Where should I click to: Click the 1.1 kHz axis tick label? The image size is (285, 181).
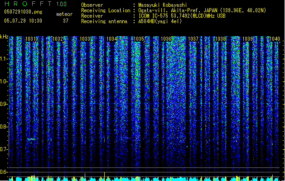coord(4,59)
